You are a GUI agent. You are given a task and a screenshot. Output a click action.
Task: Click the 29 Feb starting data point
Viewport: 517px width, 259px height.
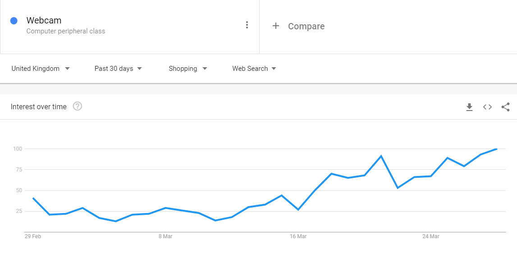click(x=33, y=198)
